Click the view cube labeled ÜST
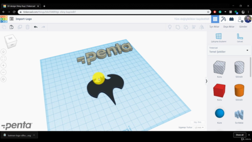Screen dimensions: 252x142 pos(11,41)
